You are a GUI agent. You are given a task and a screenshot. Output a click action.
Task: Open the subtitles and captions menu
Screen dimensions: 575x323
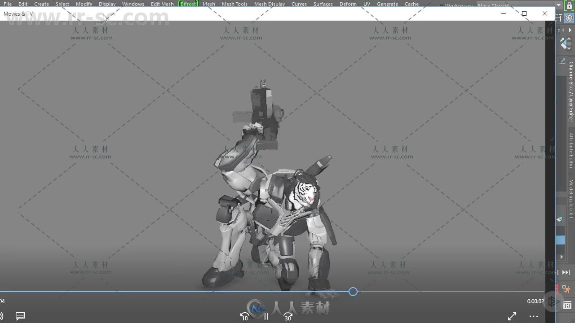point(20,316)
